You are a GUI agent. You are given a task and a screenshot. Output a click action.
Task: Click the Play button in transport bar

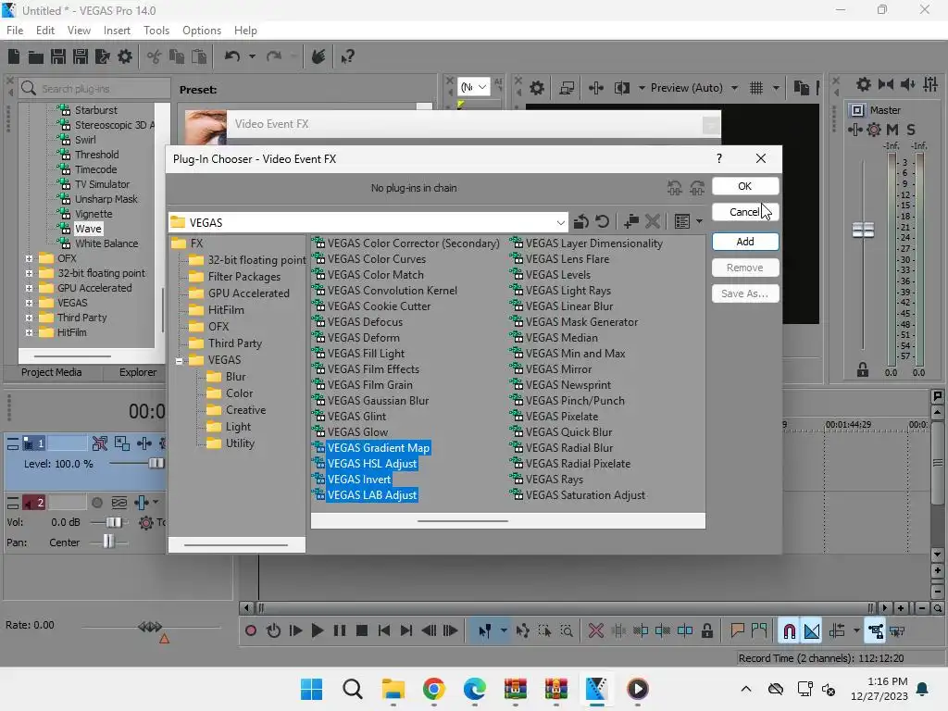pyautogui.click(x=317, y=631)
